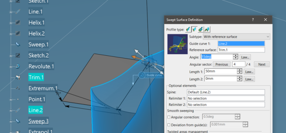Expand the Line.2 tree node
286x133 pixels.
pos(11,110)
